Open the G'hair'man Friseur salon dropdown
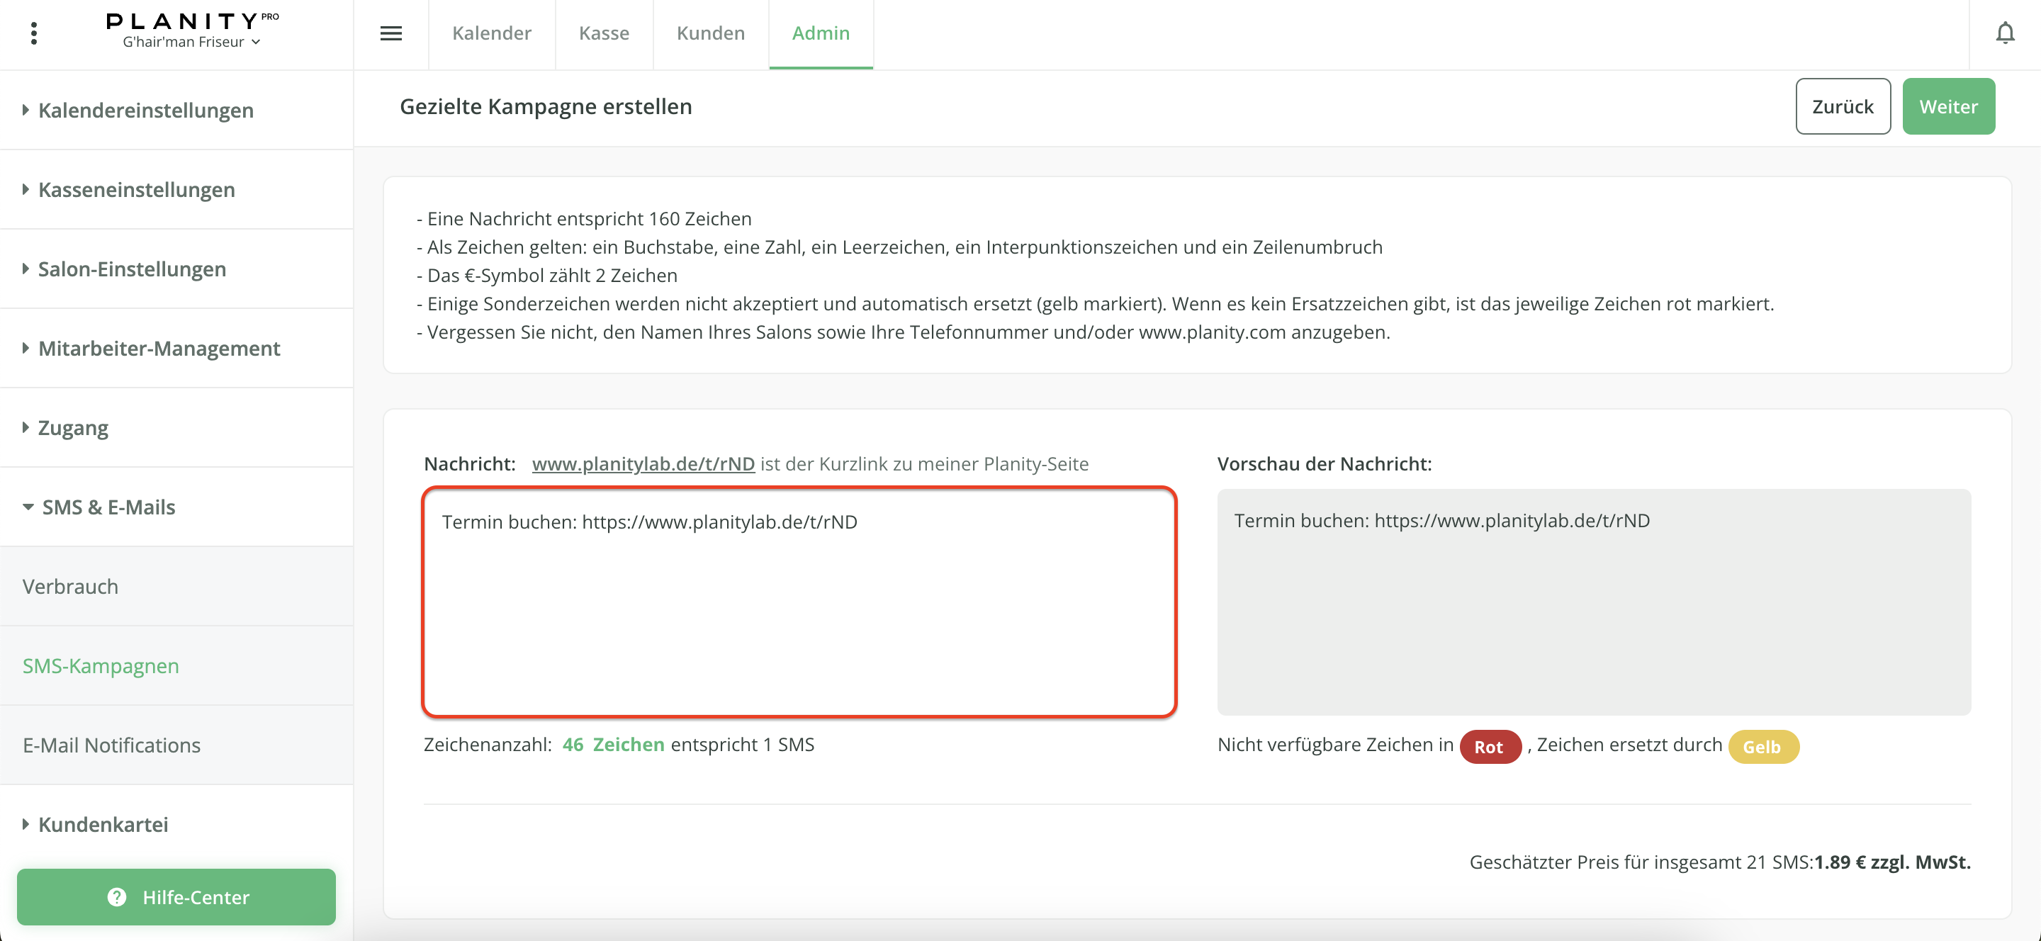The image size is (2041, 941). tap(191, 43)
